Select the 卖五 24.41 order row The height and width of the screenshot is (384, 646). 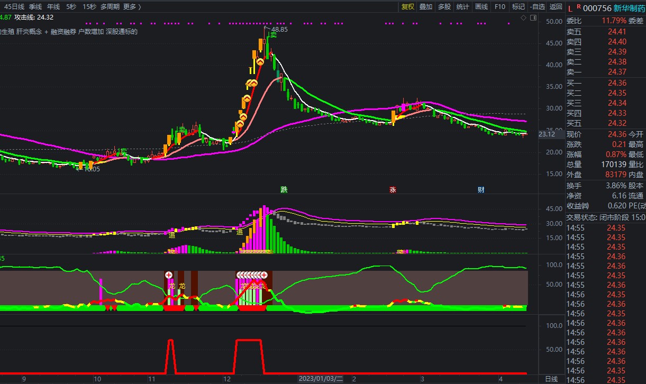tap(605, 32)
